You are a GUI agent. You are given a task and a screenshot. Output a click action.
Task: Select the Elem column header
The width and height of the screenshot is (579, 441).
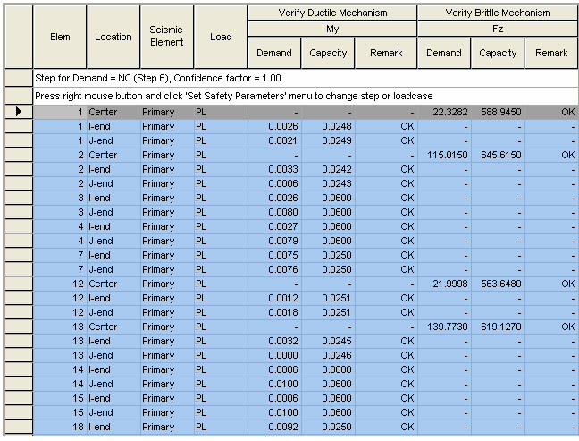click(59, 37)
